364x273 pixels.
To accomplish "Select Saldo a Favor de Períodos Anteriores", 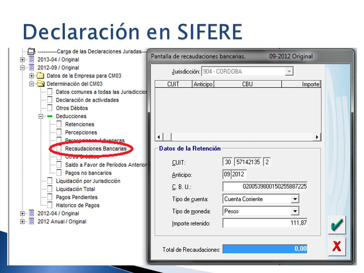I will pyautogui.click(x=106, y=165).
